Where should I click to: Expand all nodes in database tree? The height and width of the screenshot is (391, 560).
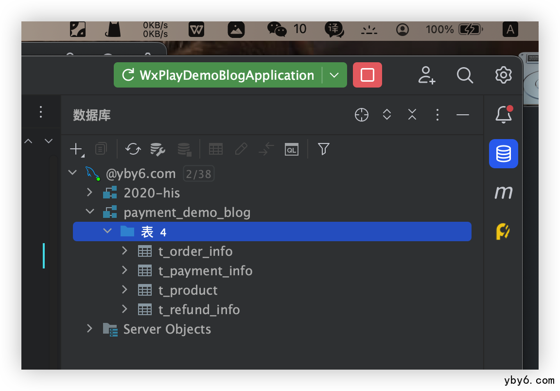(387, 115)
